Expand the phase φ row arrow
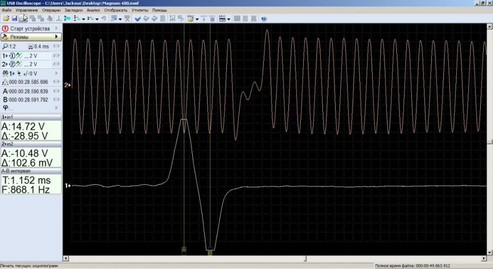493x269 pixels. [x=57, y=107]
